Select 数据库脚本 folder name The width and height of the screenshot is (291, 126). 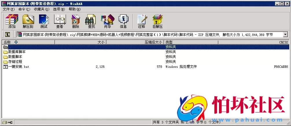point(17,52)
